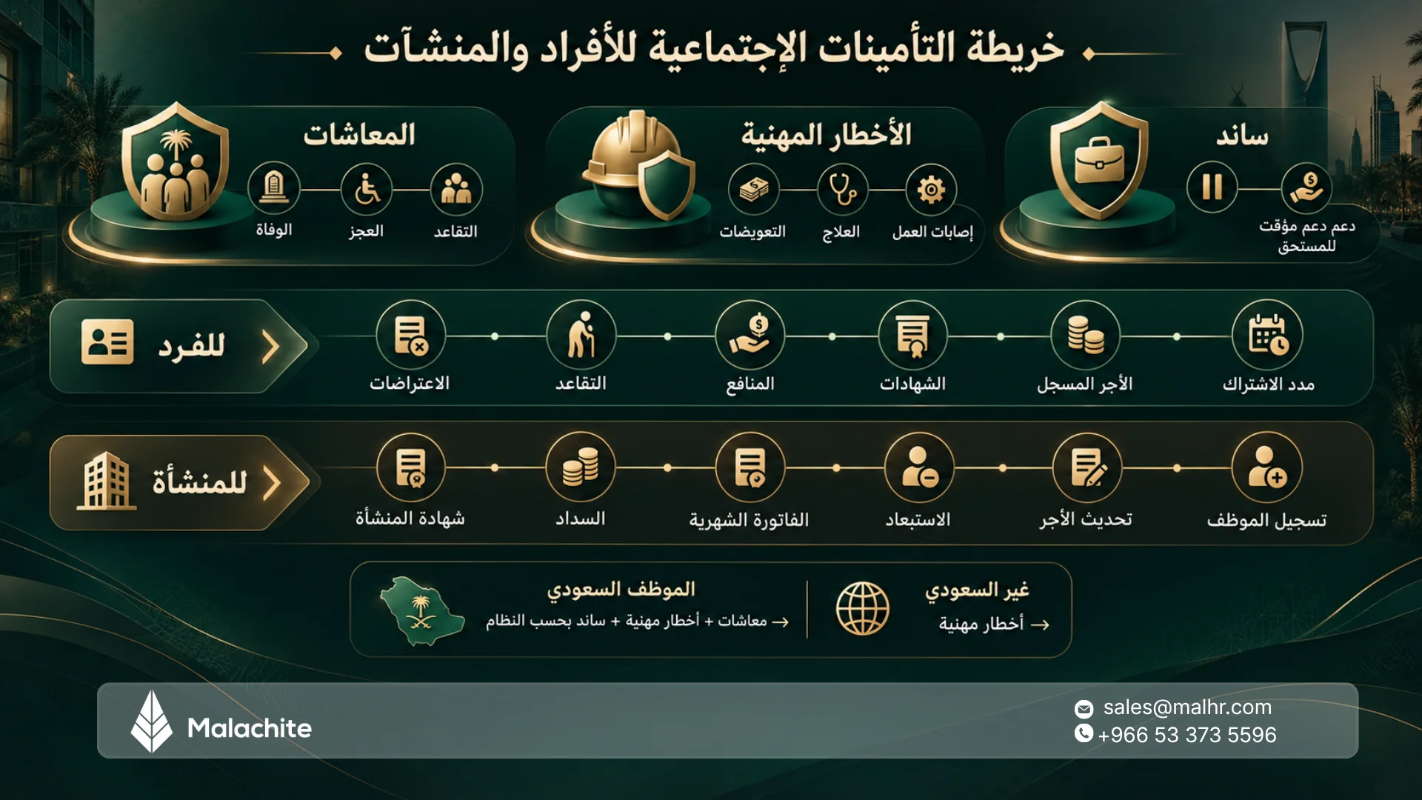
Task: Click the تسجيل الموظف label
Action: (x=1266, y=521)
